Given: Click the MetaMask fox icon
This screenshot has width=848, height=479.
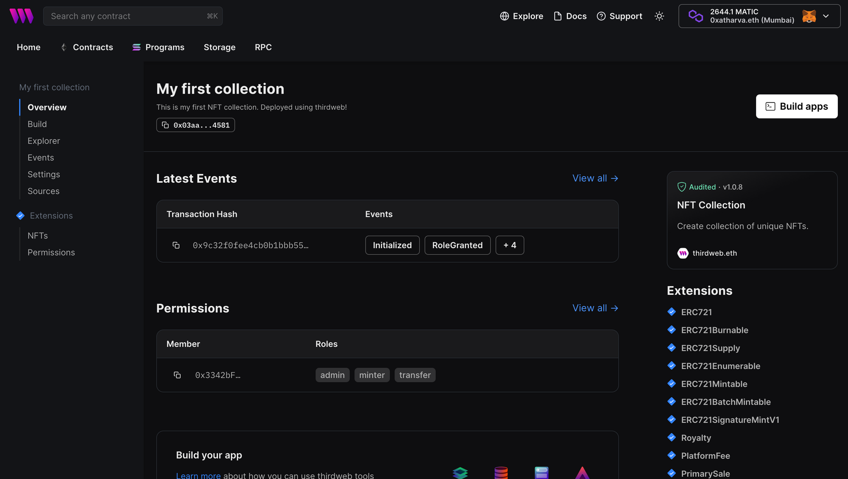Looking at the screenshot, I should (x=809, y=16).
